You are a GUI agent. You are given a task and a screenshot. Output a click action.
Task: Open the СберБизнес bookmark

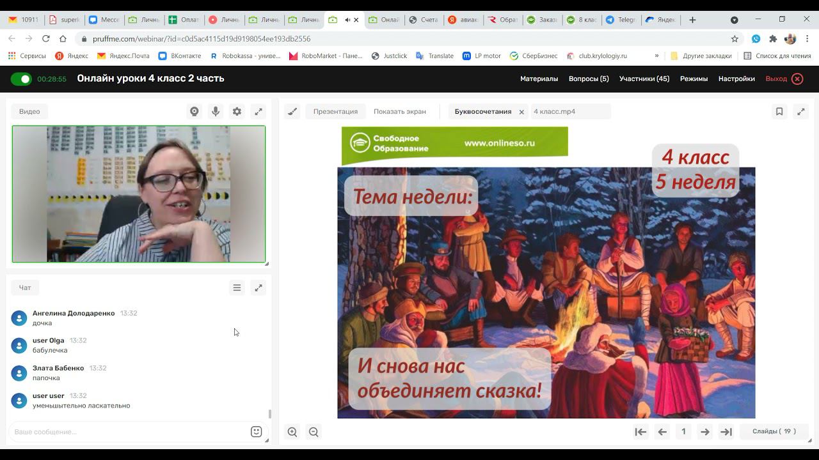coord(534,56)
